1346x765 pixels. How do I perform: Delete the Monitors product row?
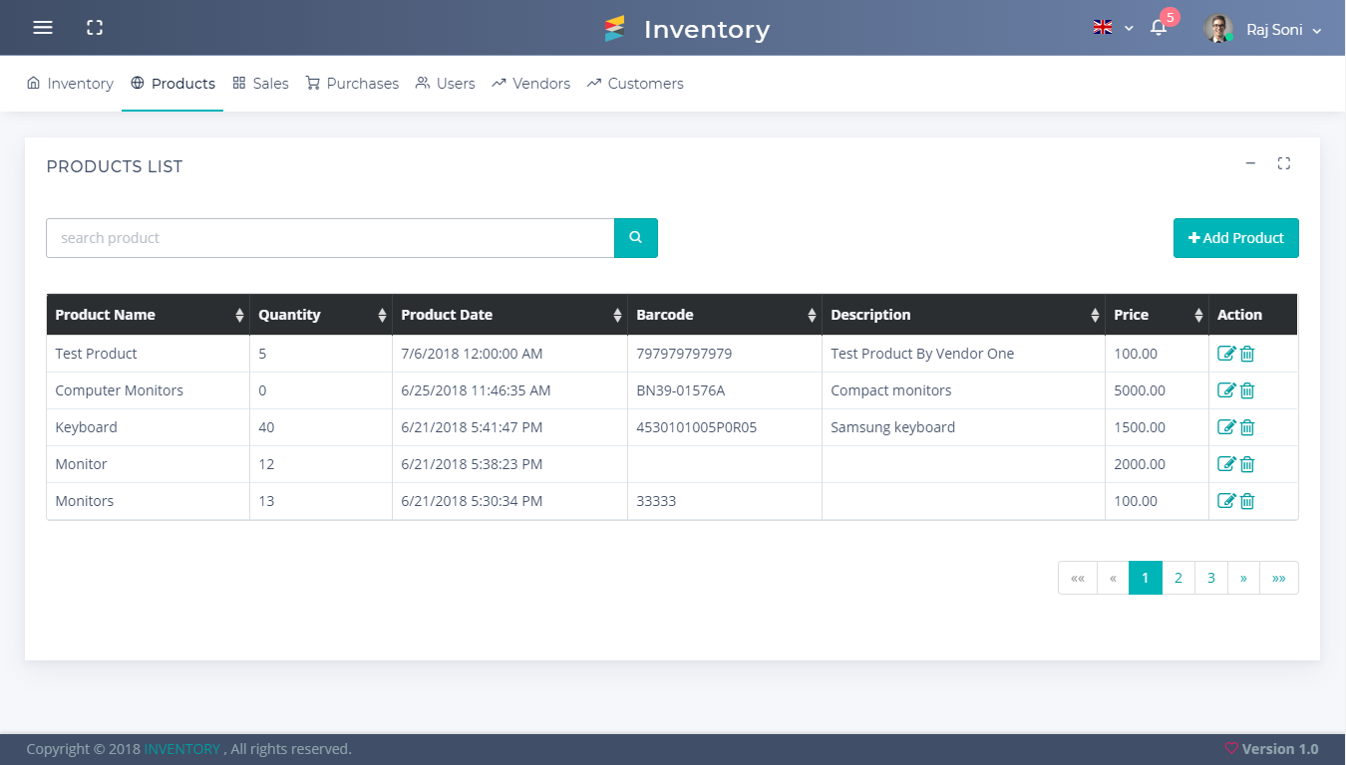(1247, 501)
